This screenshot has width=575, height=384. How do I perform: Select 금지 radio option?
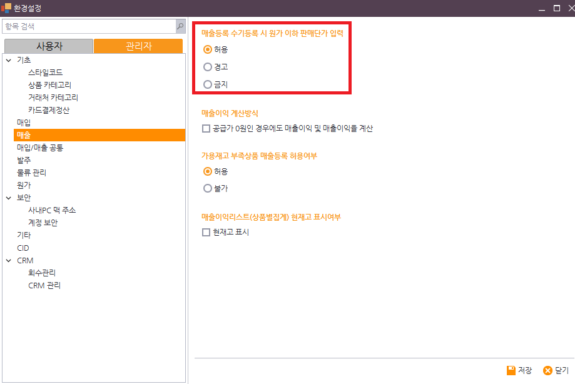click(208, 84)
